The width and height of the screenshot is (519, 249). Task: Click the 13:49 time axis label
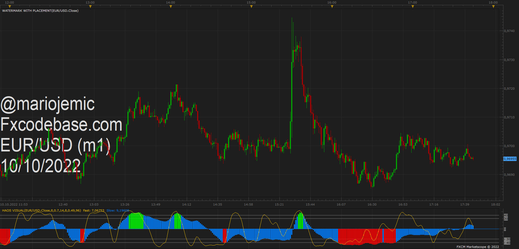point(156,204)
